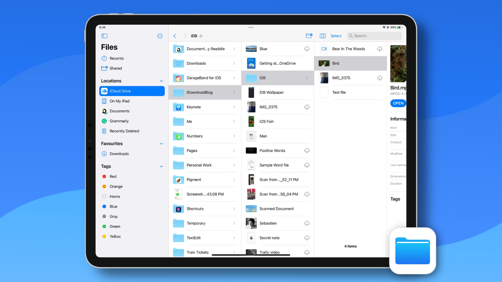
Task: Select the Test file item
Action: 350,92
